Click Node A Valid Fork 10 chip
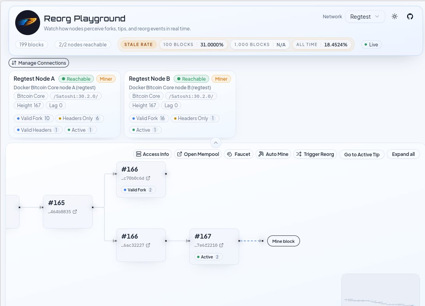 point(34,118)
